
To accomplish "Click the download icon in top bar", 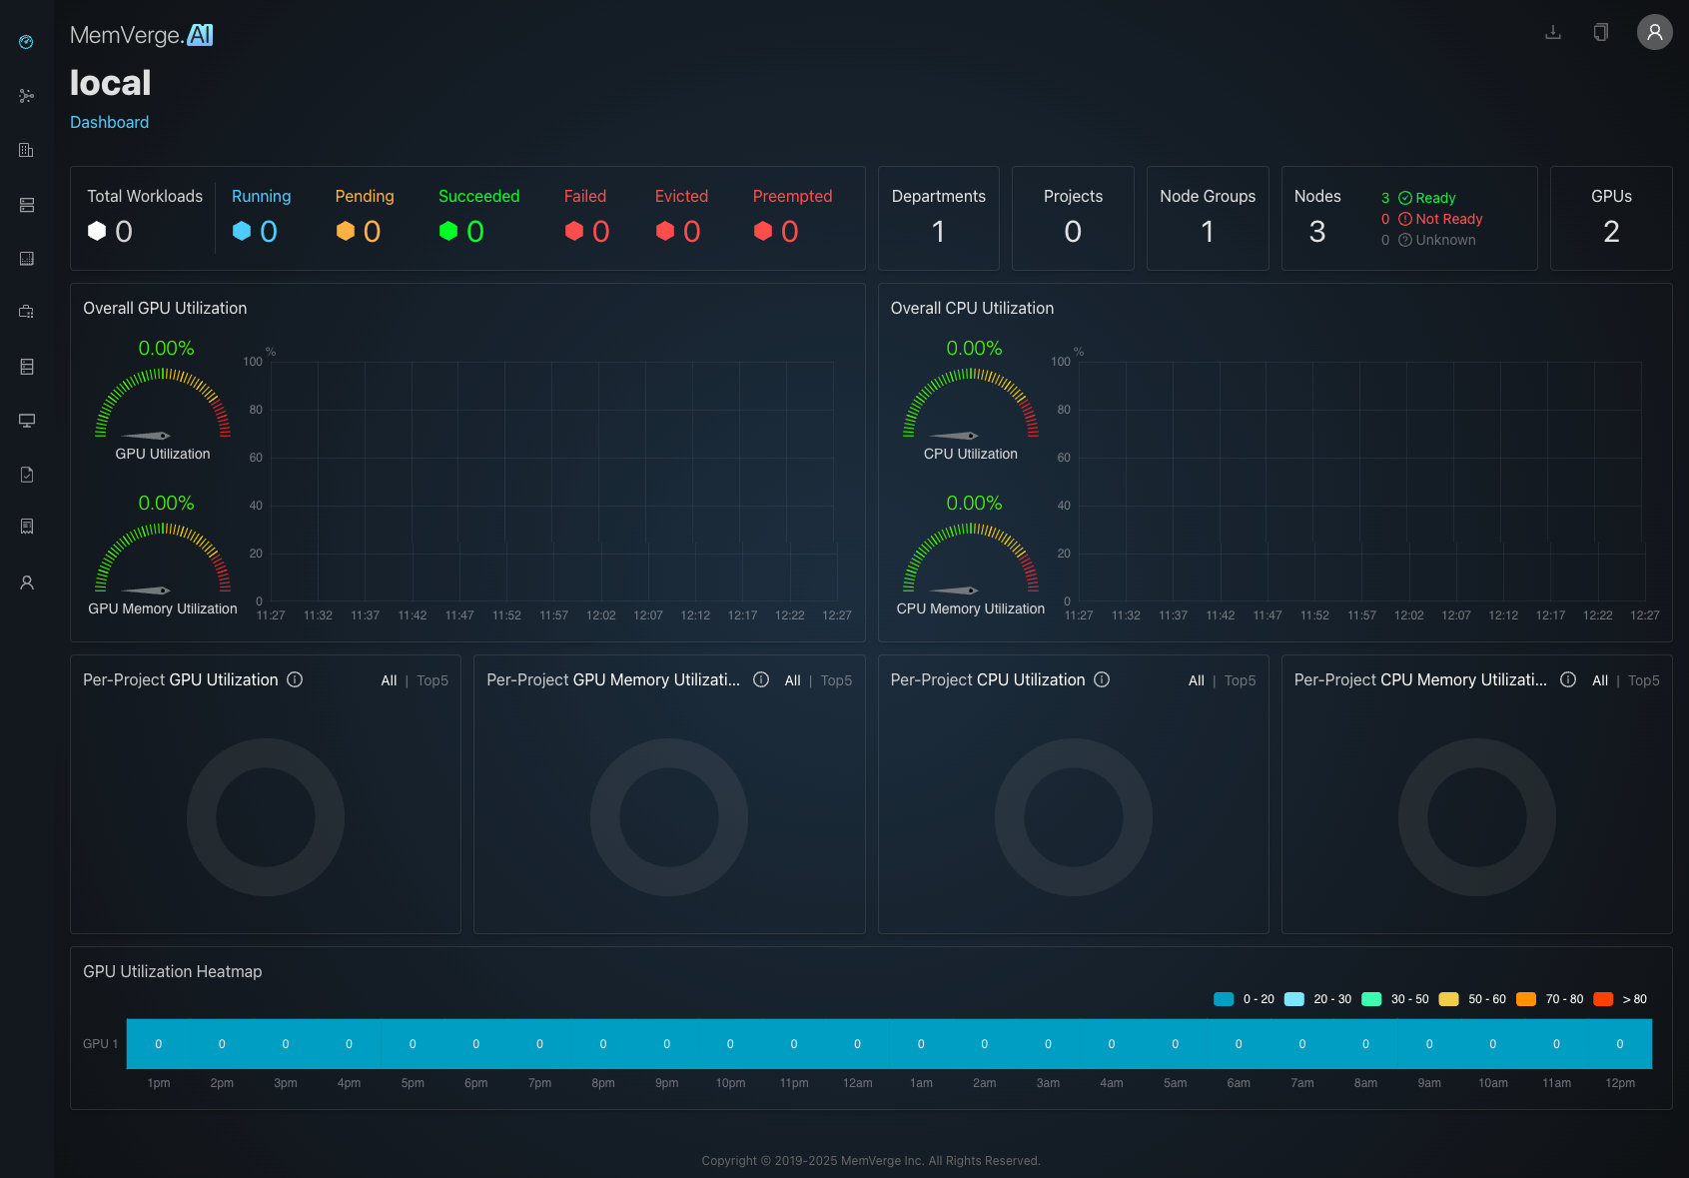I will click(1553, 32).
